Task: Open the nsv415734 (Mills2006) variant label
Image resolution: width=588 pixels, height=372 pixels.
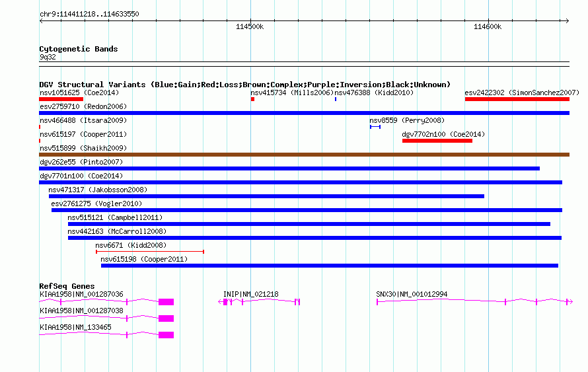Action: click(292, 93)
